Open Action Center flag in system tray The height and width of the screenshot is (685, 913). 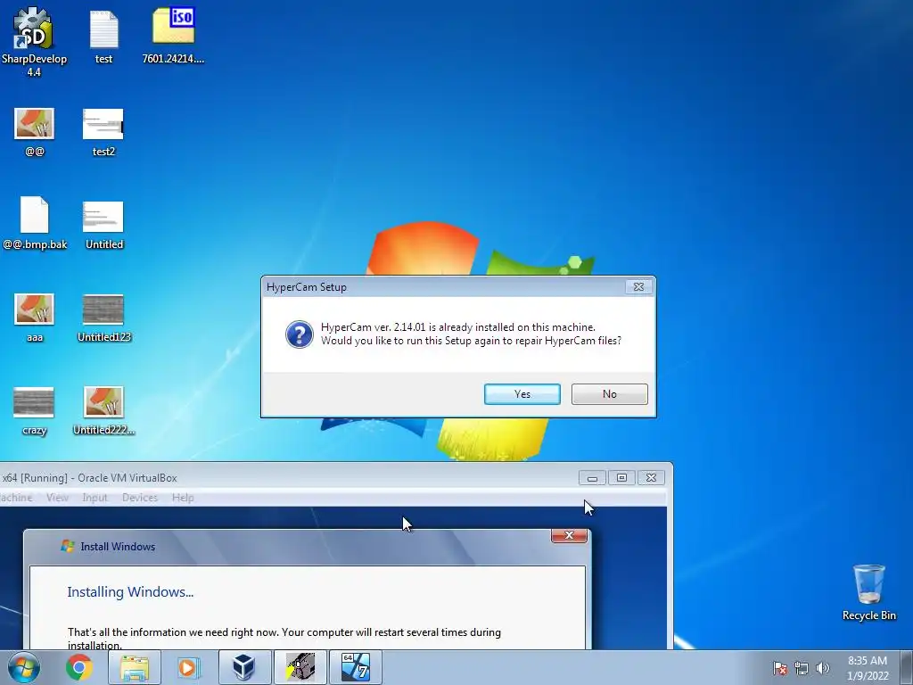[779, 668]
